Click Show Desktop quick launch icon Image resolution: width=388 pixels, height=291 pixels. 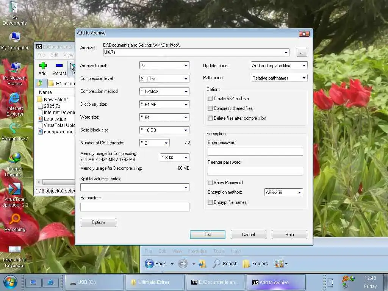pyautogui.click(x=33, y=282)
